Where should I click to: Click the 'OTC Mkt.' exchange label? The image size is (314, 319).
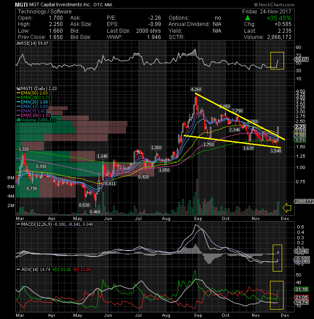point(103,4)
